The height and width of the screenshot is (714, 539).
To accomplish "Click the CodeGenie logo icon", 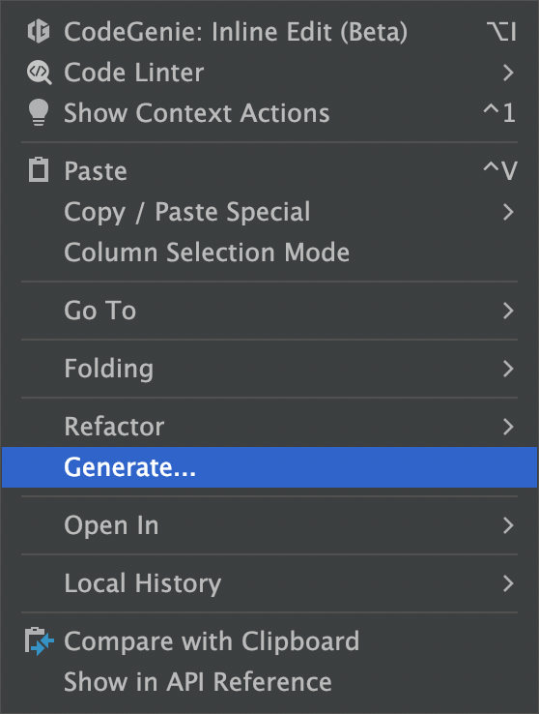I will click(39, 31).
